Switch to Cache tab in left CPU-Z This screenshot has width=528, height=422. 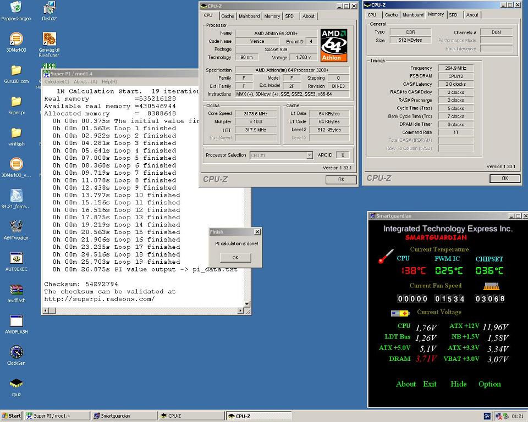point(227,16)
